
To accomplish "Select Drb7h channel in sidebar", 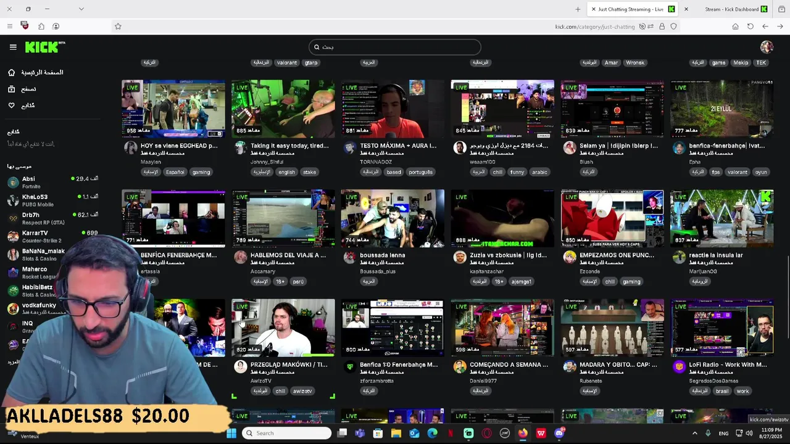I will 52,218.
